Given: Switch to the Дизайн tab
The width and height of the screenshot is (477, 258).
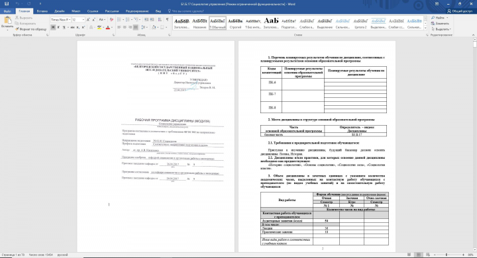Looking at the screenshot, I should pos(60,11).
